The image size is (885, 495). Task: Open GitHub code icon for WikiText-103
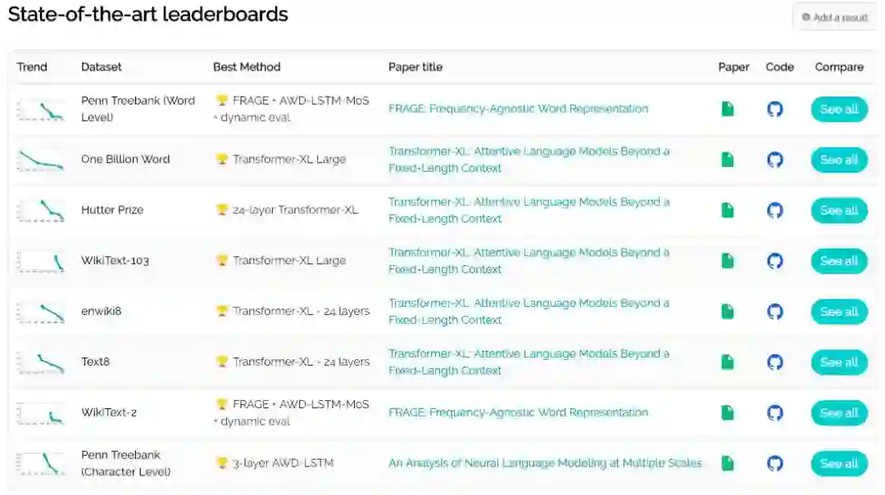click(x=775, y=261)
